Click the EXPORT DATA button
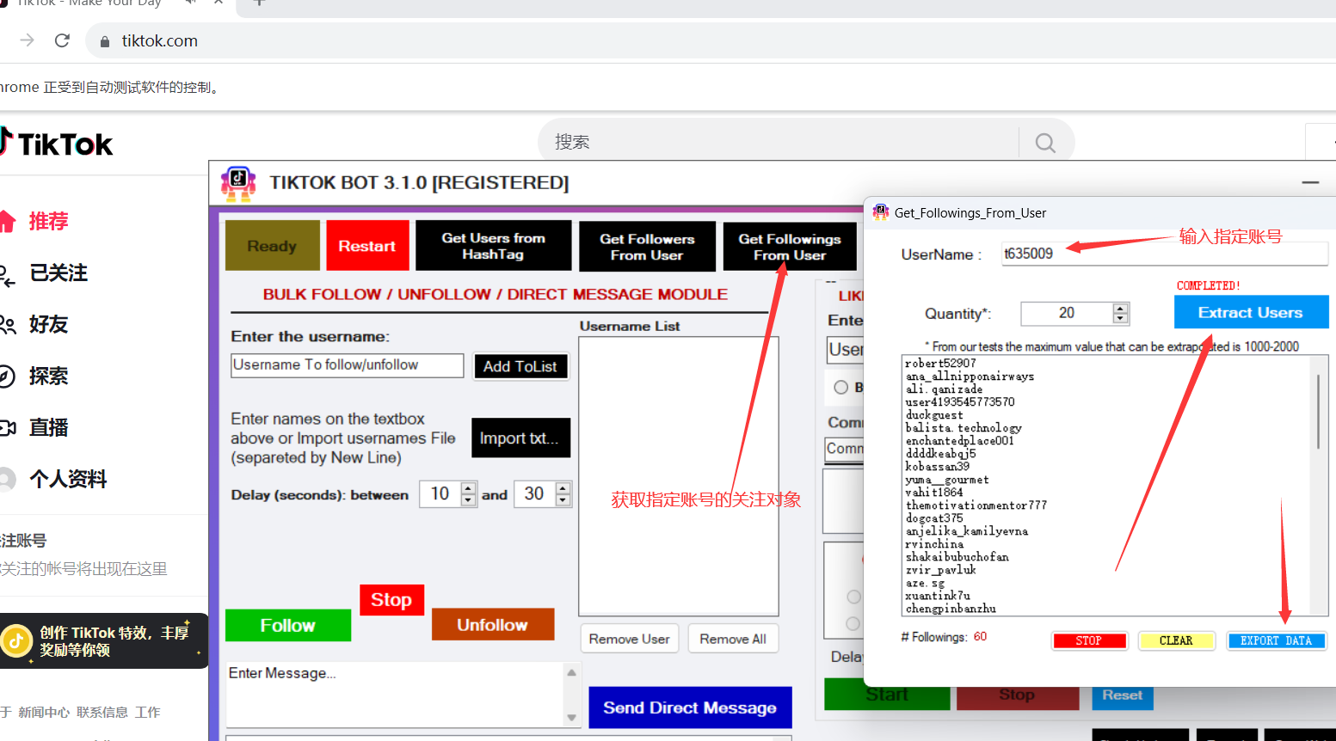The height and width of the screenshot is (741, 1336). click(1275, 640)
